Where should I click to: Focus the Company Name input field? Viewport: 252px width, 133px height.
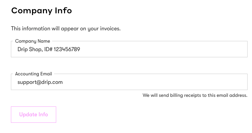point(129,49)
